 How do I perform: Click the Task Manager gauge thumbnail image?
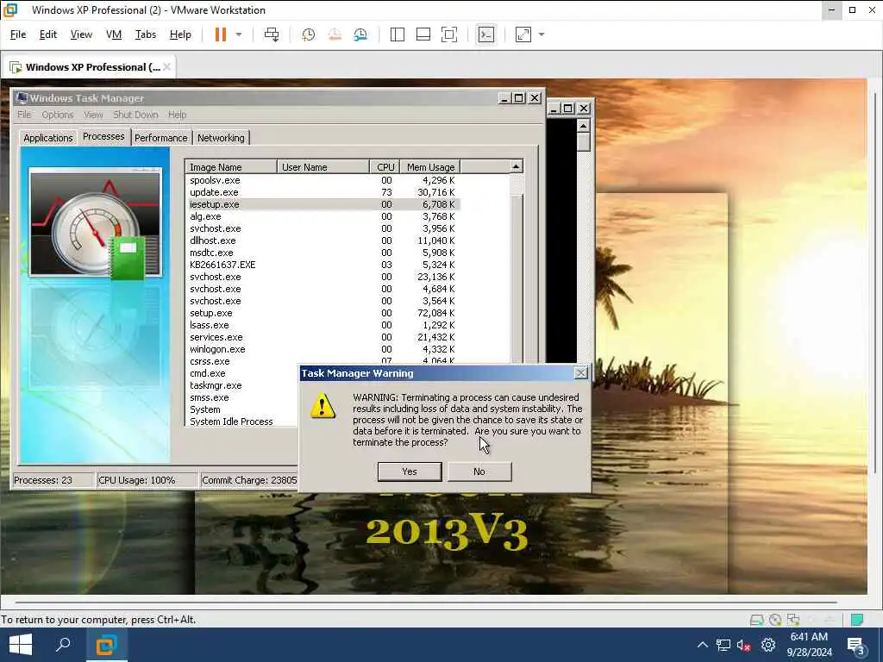coord(95,223)
